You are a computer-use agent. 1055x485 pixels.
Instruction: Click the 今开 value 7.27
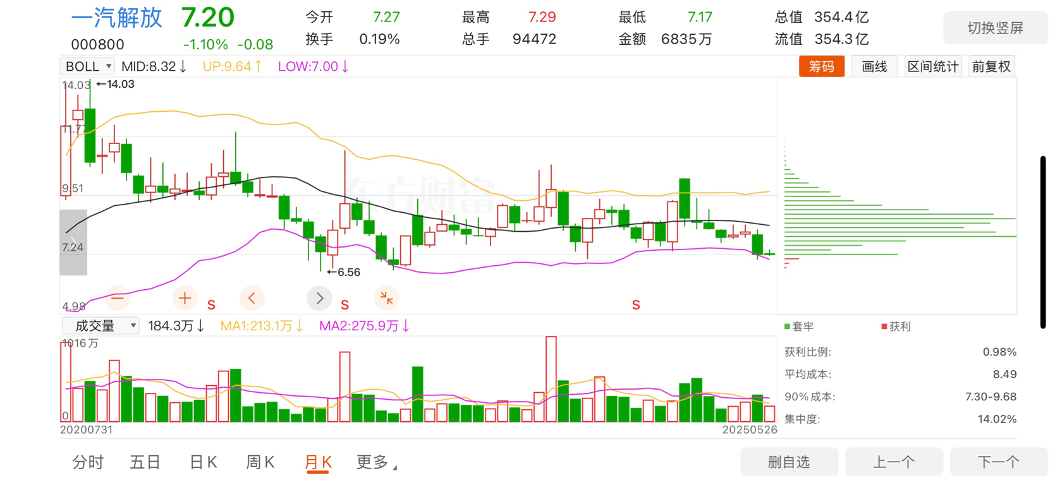(x=386, y=17)
